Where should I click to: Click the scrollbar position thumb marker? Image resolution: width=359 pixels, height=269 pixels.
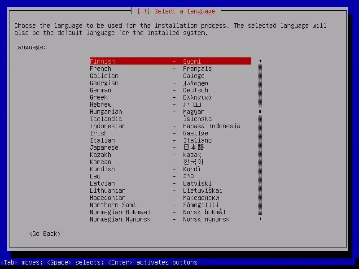[x=260, y=111]
